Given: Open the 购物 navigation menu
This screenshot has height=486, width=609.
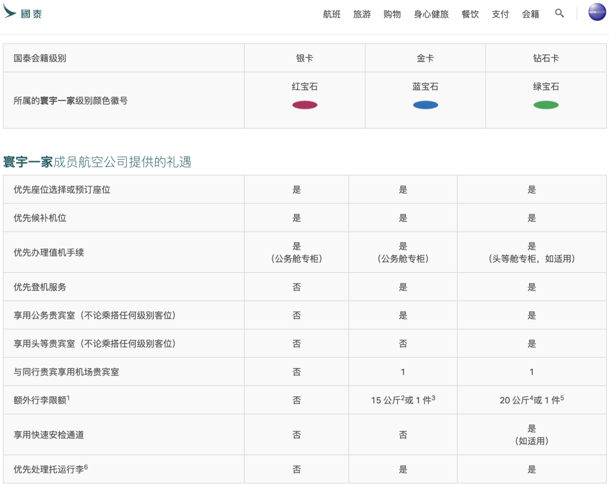Looking at the screenshot, I should click(391, 14).
